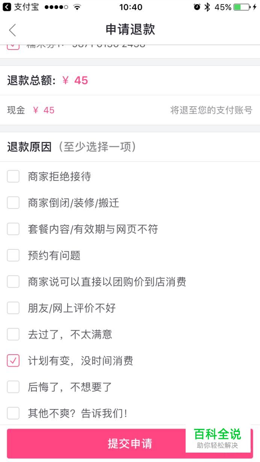Return to Alipay via status bar

click(21, 7)
